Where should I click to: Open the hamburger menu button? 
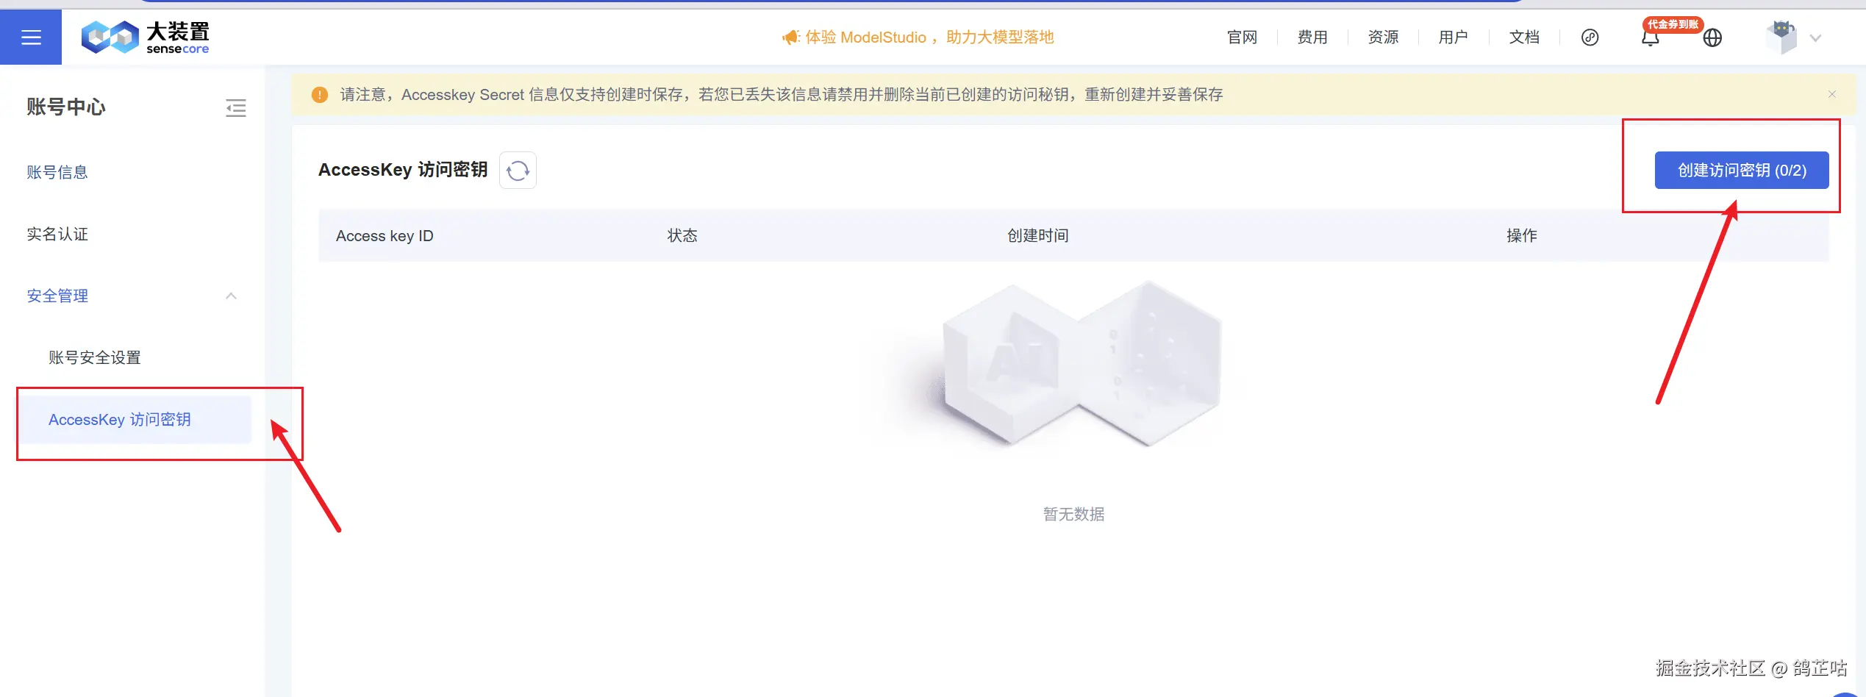point(31,37)
